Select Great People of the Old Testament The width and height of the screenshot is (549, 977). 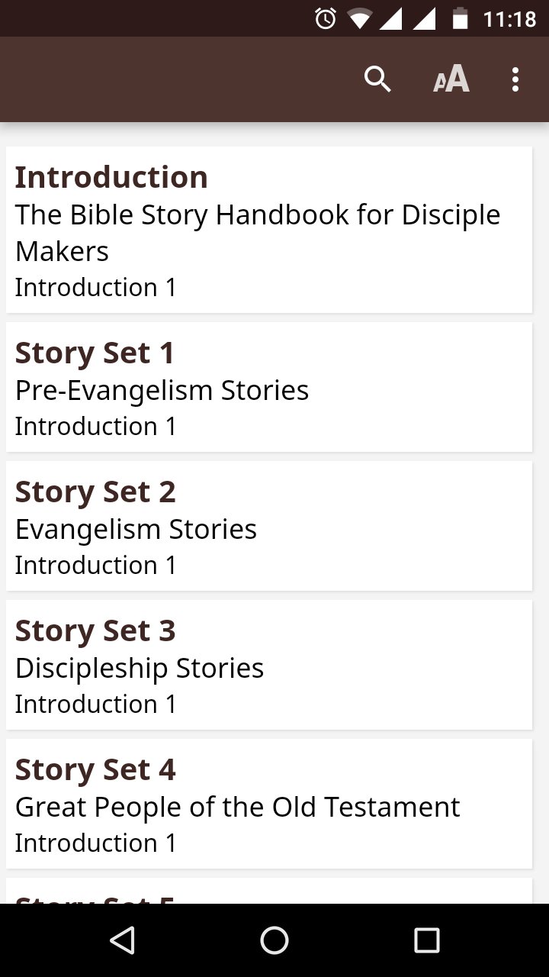point(237,807)
